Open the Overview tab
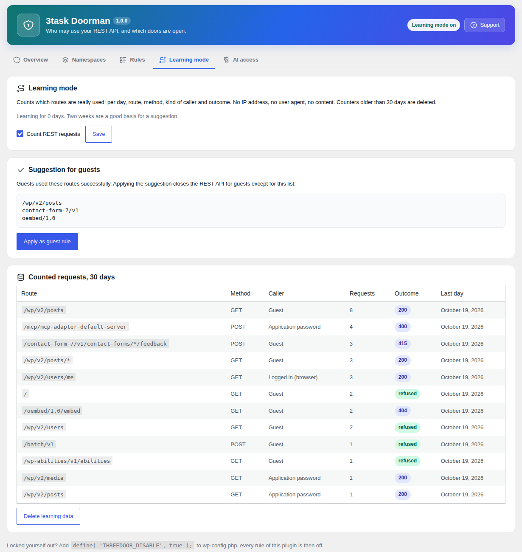 [31, 60]
